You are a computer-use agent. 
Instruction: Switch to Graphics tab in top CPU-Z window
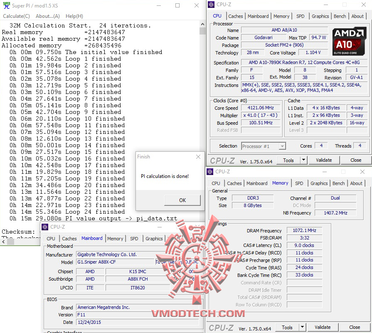[x=320, y=16]
